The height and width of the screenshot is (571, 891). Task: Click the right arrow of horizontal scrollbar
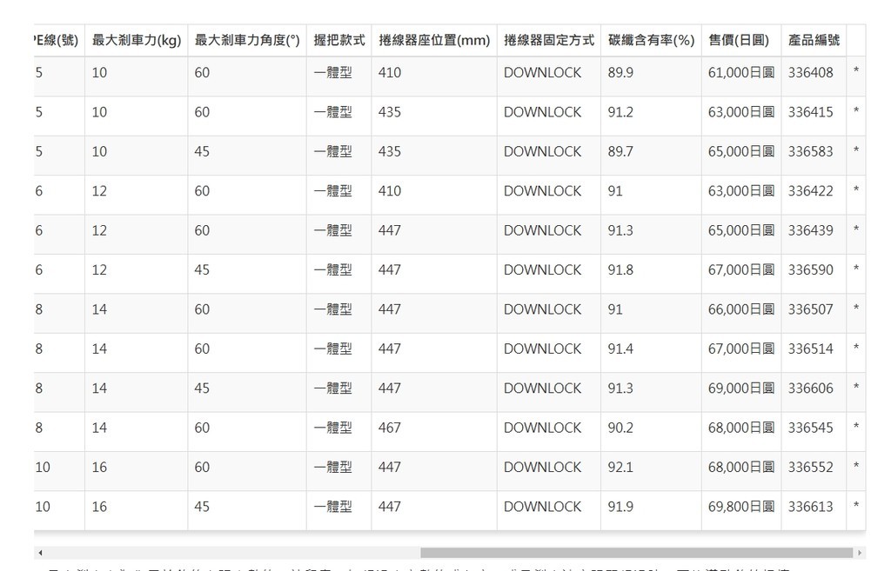pos(861,553)
